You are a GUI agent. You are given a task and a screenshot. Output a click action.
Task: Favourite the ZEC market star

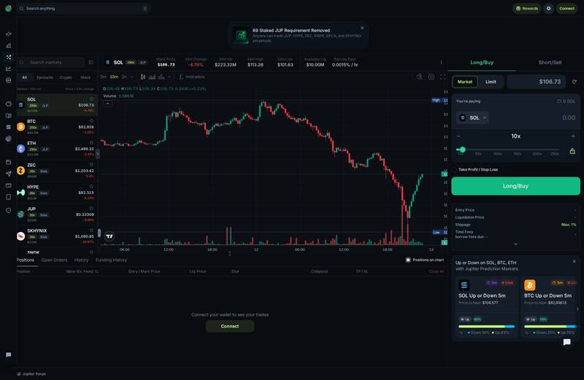pos(91,164)
